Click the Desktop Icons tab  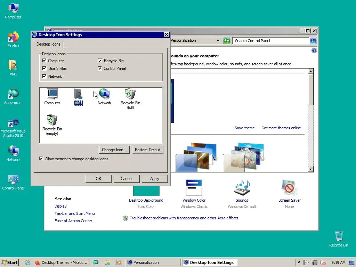(48, 44)
